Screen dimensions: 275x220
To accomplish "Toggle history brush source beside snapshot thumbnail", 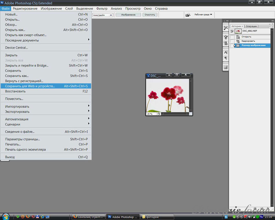I will (232, 31).
